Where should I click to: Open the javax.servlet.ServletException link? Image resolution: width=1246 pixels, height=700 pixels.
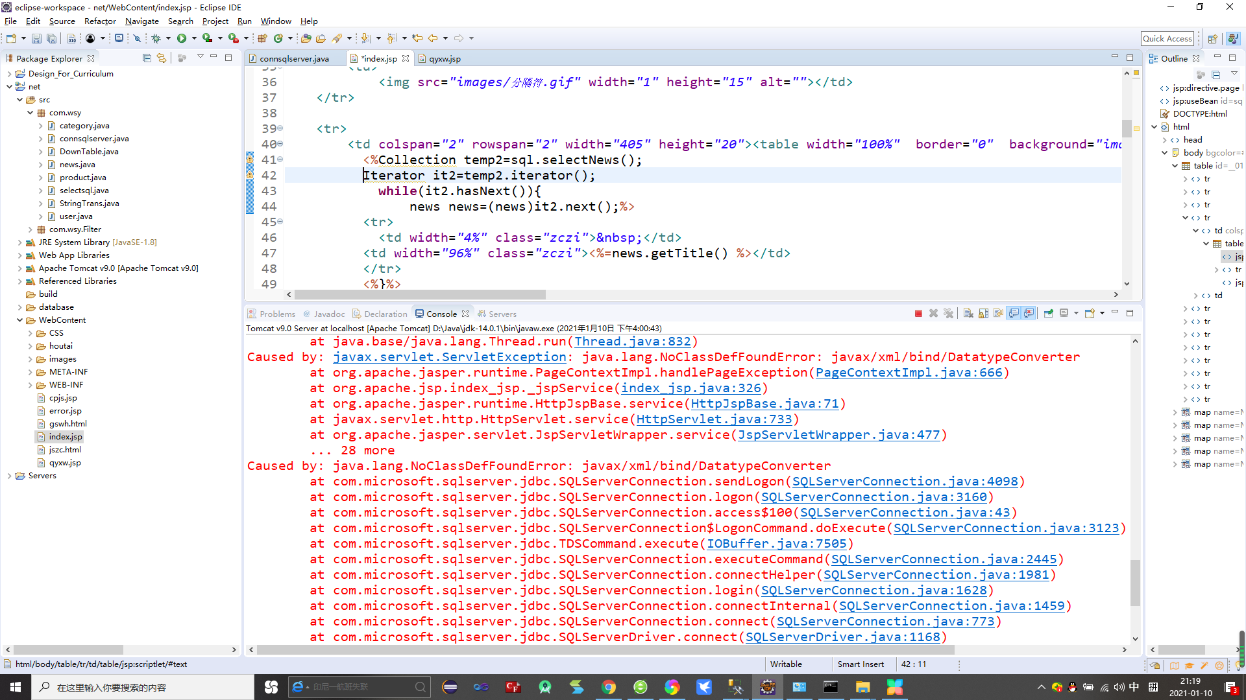coord(449,357)
